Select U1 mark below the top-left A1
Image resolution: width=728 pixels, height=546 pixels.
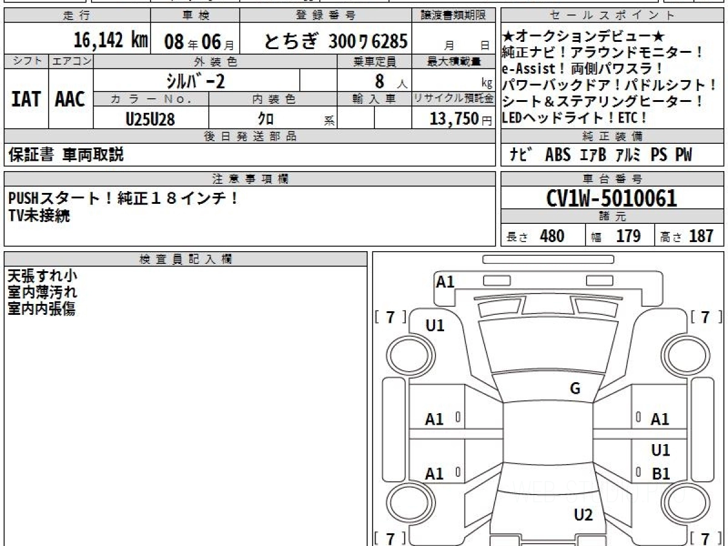pos(435,326)
